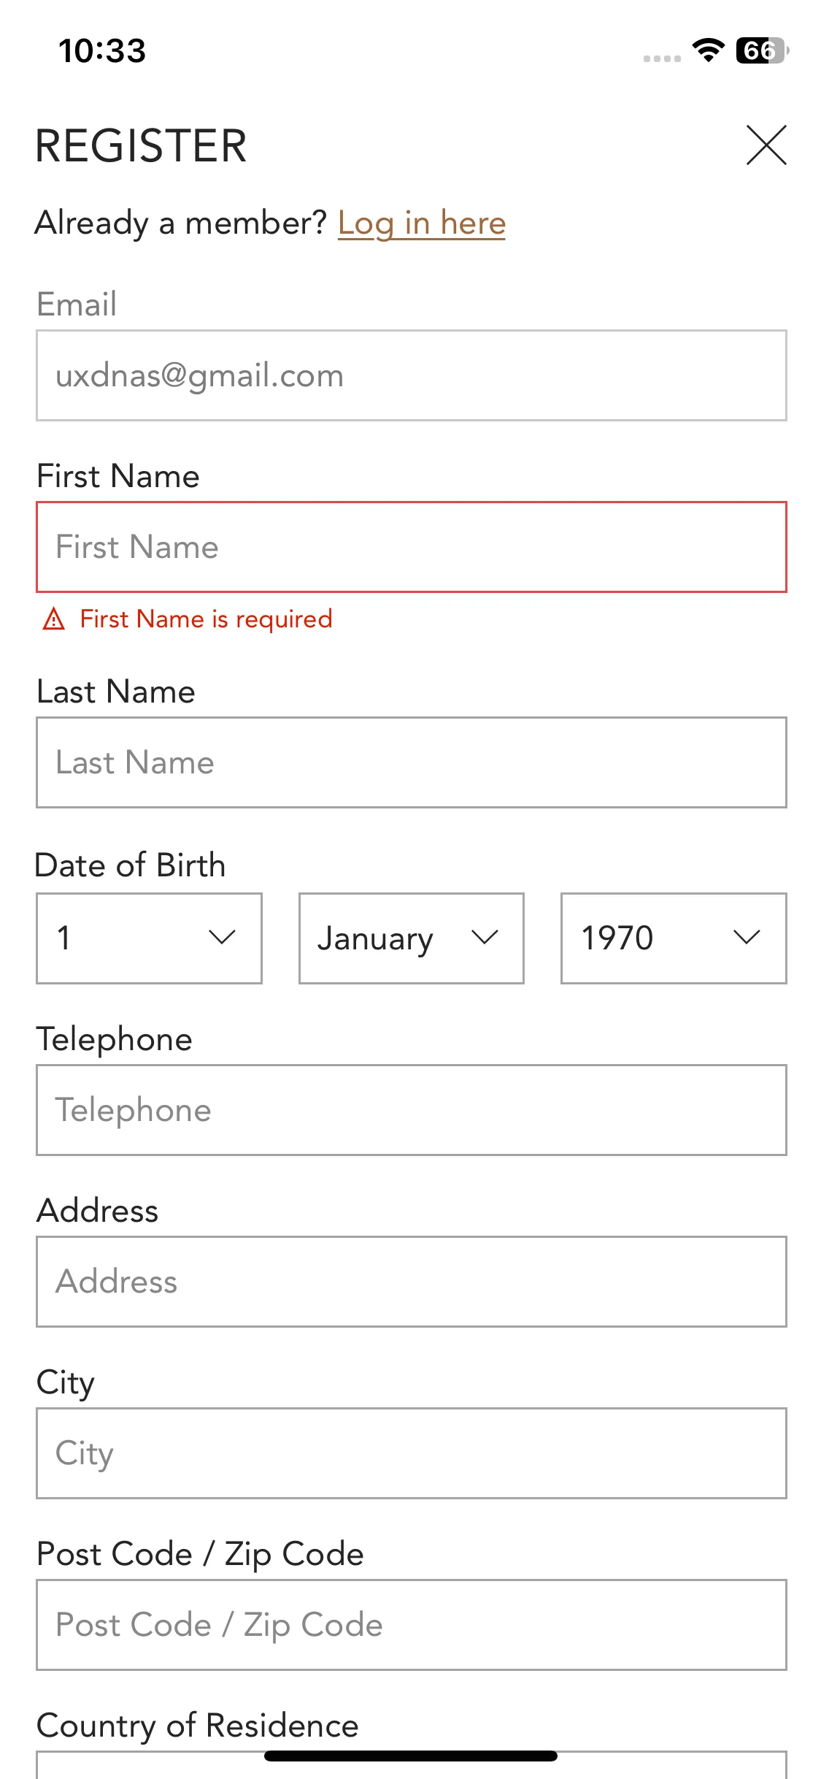Tap the First Name is required message
821x1779 pixels.
(206, 619)
